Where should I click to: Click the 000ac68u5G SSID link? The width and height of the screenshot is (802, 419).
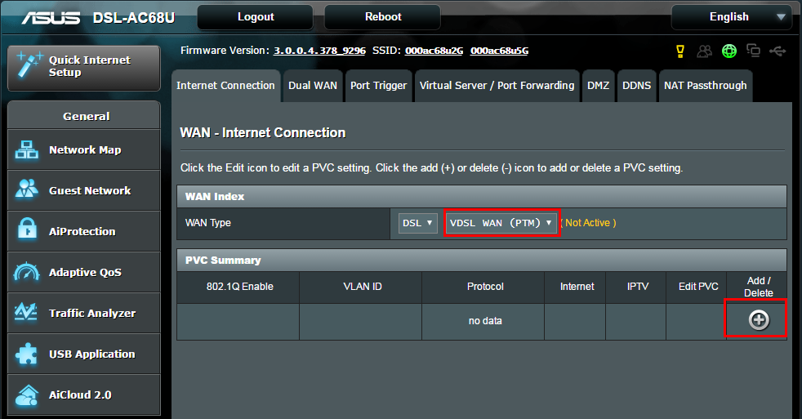[499, 51]
